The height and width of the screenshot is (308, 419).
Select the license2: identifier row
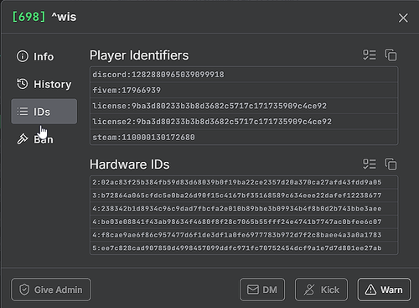(244, 122)
